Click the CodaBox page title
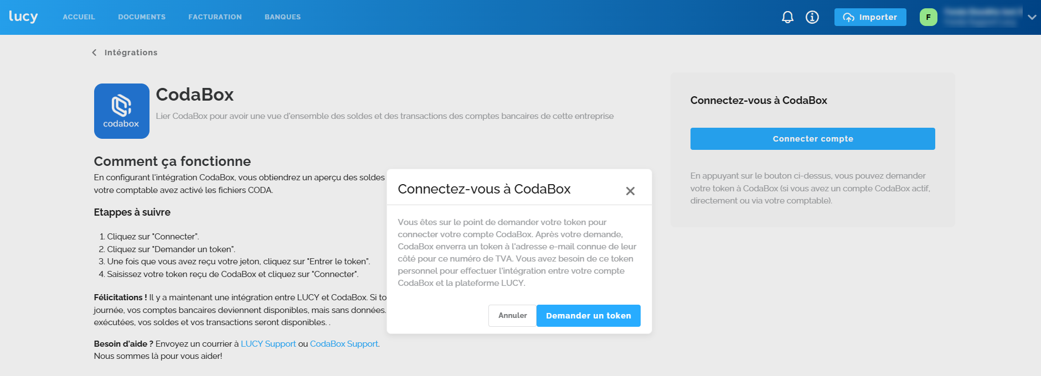Image resolution: width=1041 pixels, height=376 pixels. click(195, 95)
